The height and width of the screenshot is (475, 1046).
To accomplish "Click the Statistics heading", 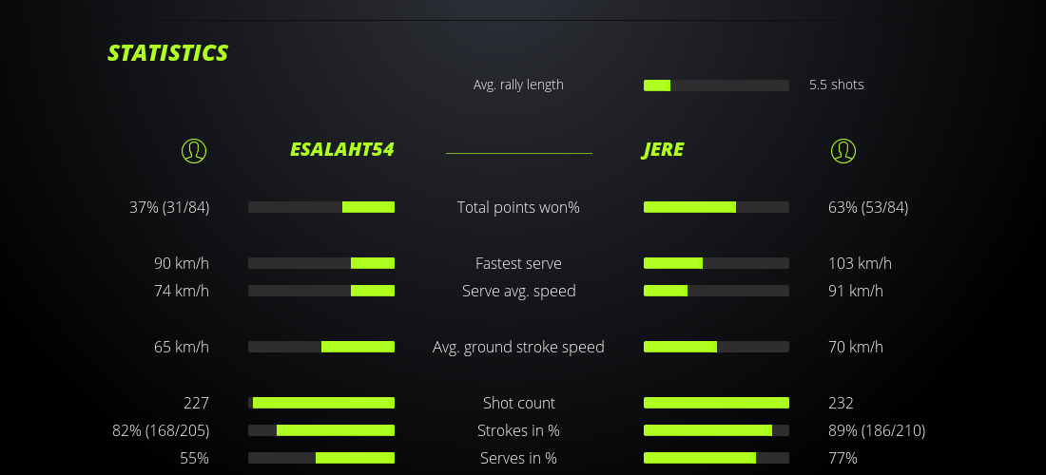I will [168, 53].
